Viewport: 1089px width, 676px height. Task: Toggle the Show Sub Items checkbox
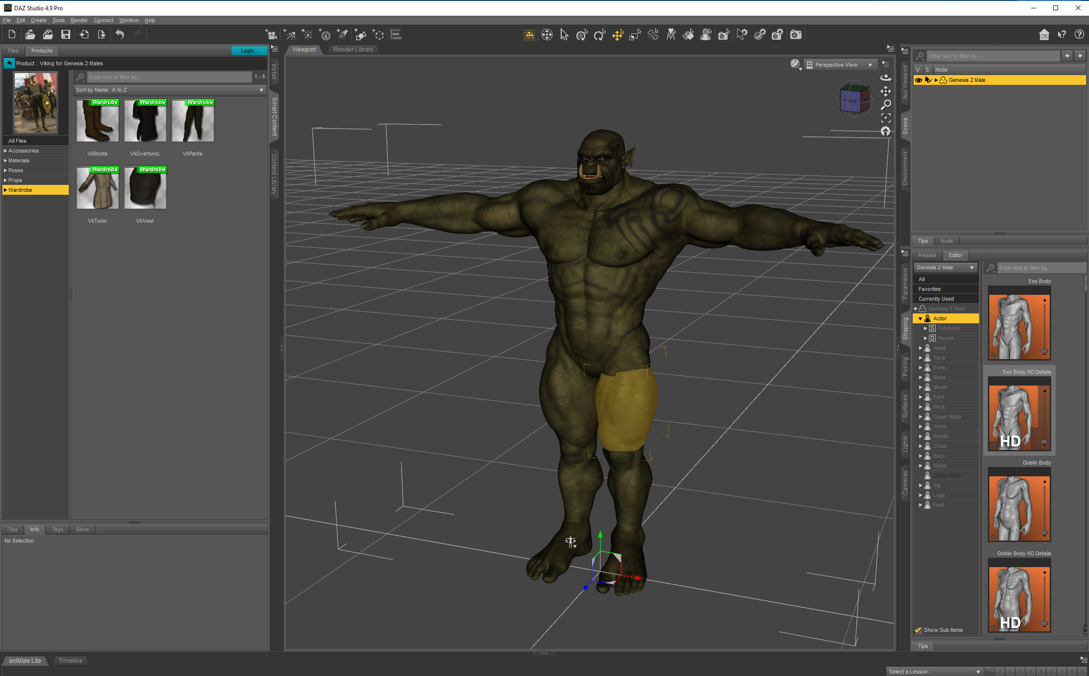[918, 630]
